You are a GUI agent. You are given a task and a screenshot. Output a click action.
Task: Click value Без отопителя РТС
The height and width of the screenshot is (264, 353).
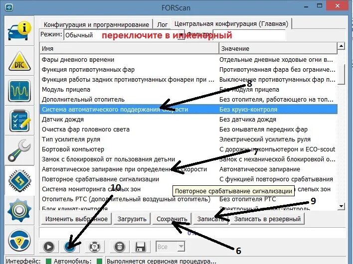[248, 199]
